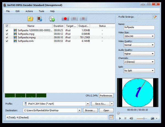This screenshot has width=165, height=127.
Task: Sort by the Output column header
Action: click(83, 26)
